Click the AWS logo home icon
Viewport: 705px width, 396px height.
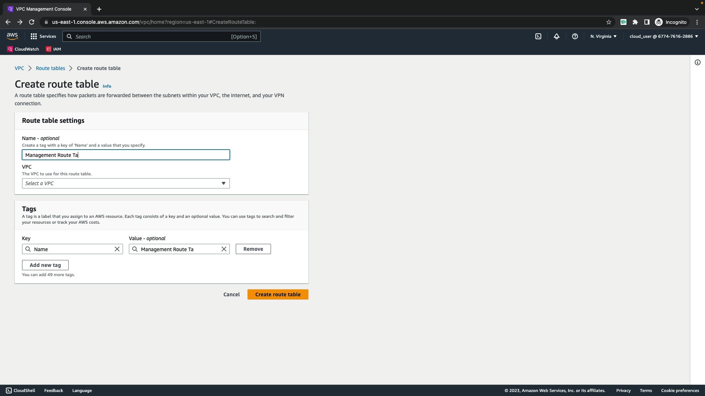pos(12,36)
